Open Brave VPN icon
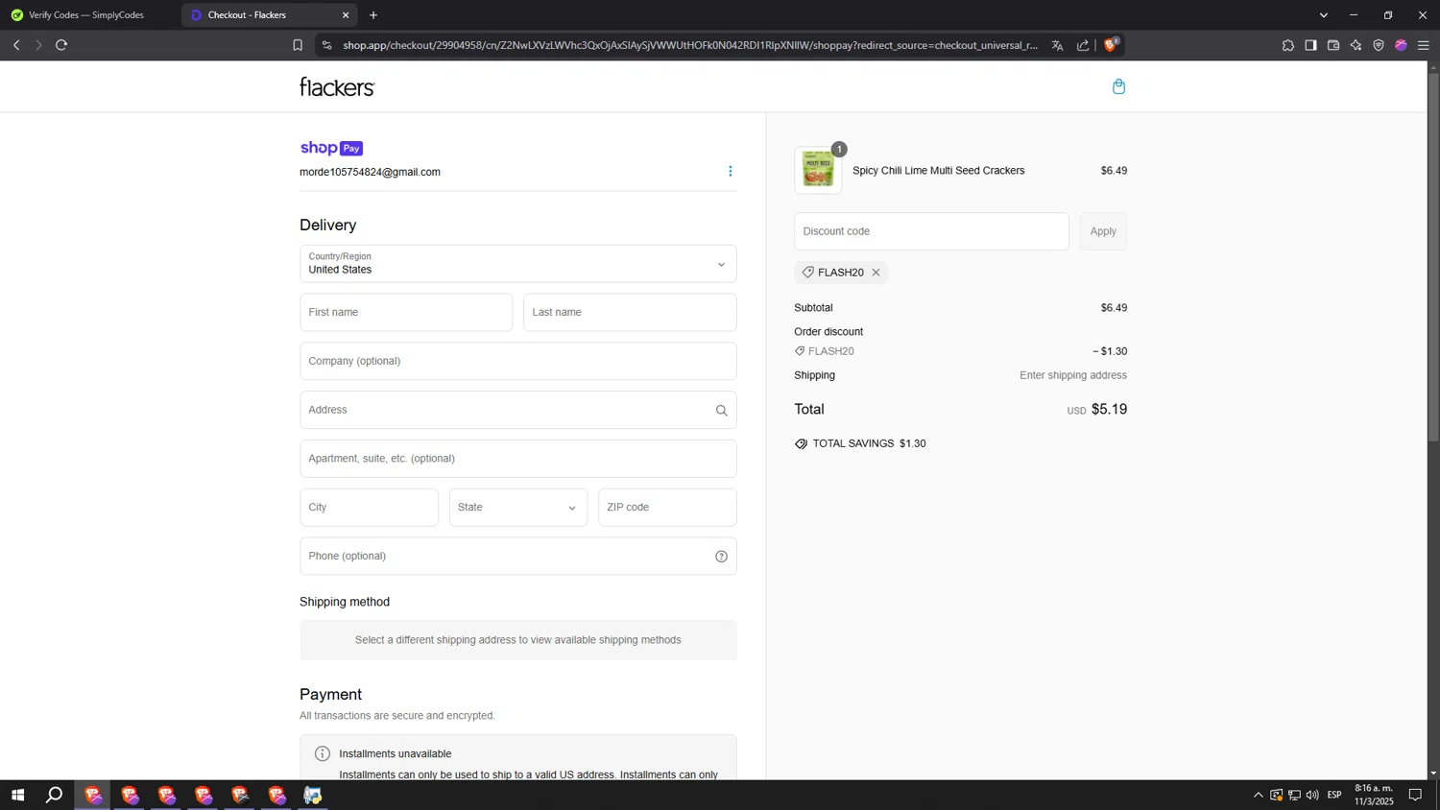Screen dimensions: 1440x810 click(x=1379, y=45)
